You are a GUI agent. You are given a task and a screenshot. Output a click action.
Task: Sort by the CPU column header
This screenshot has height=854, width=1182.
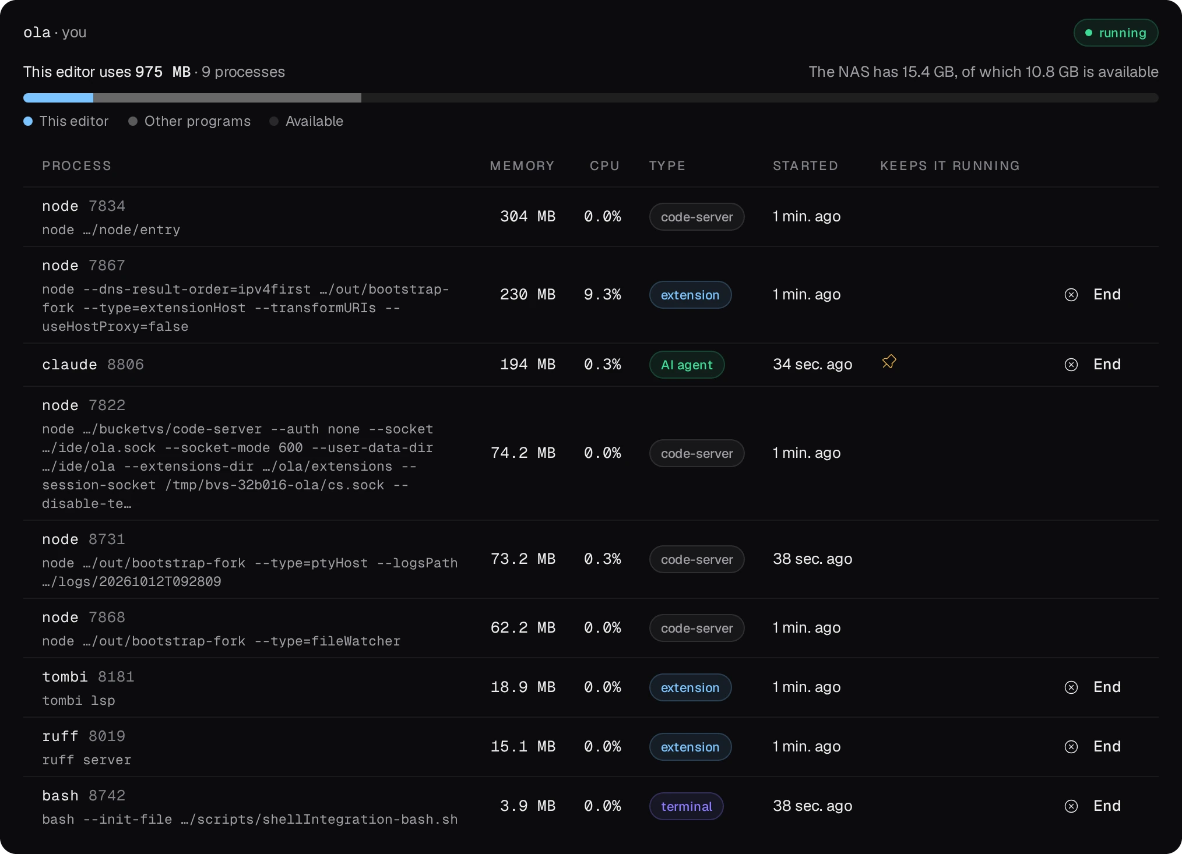604,166
